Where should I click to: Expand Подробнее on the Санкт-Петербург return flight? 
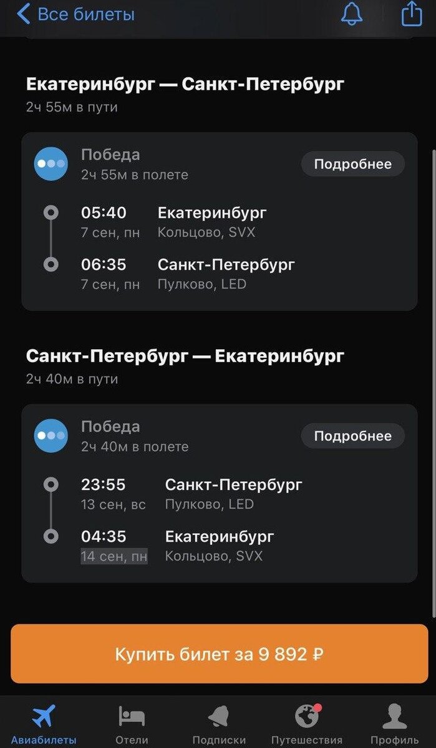(x=352, y=435)
